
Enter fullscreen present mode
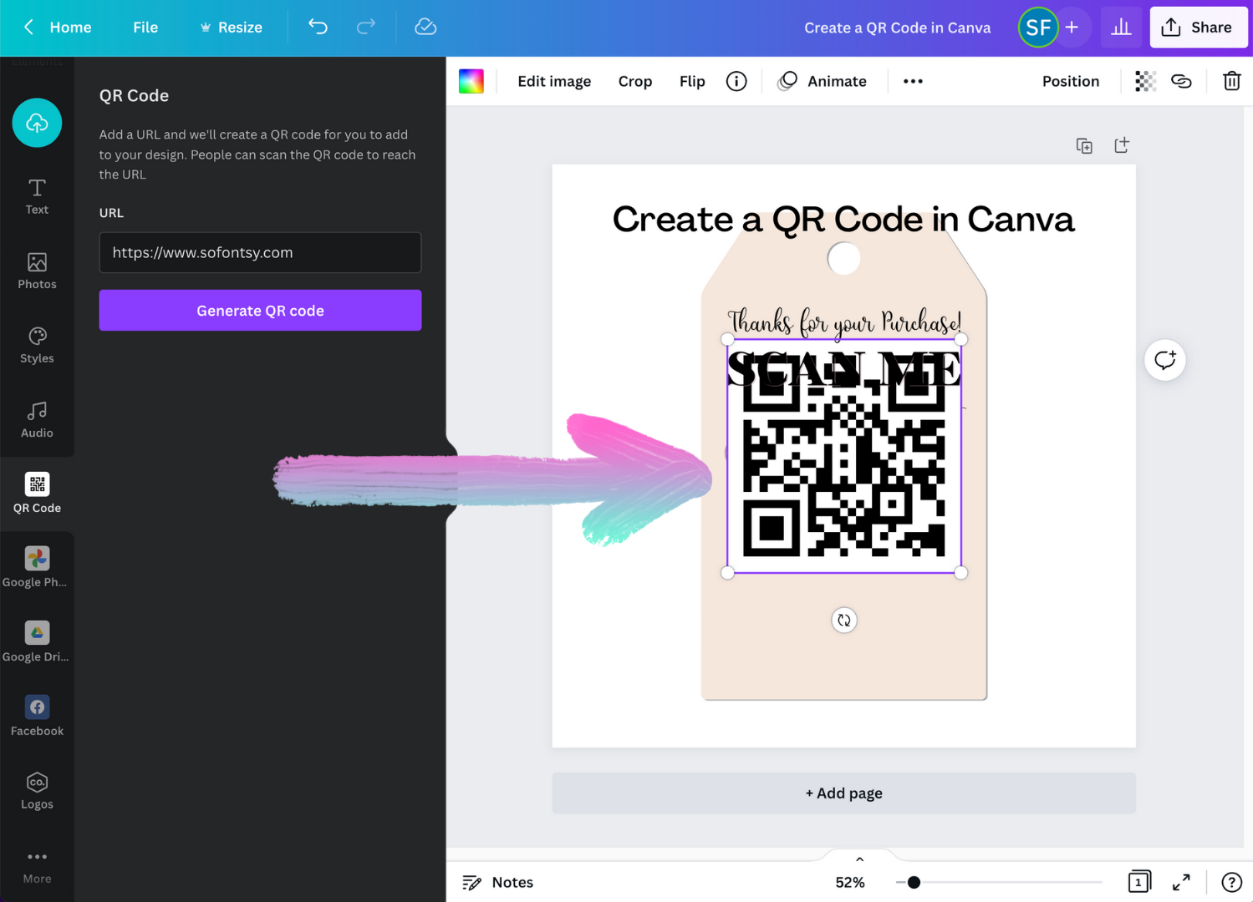click(x=1181, y=883)
